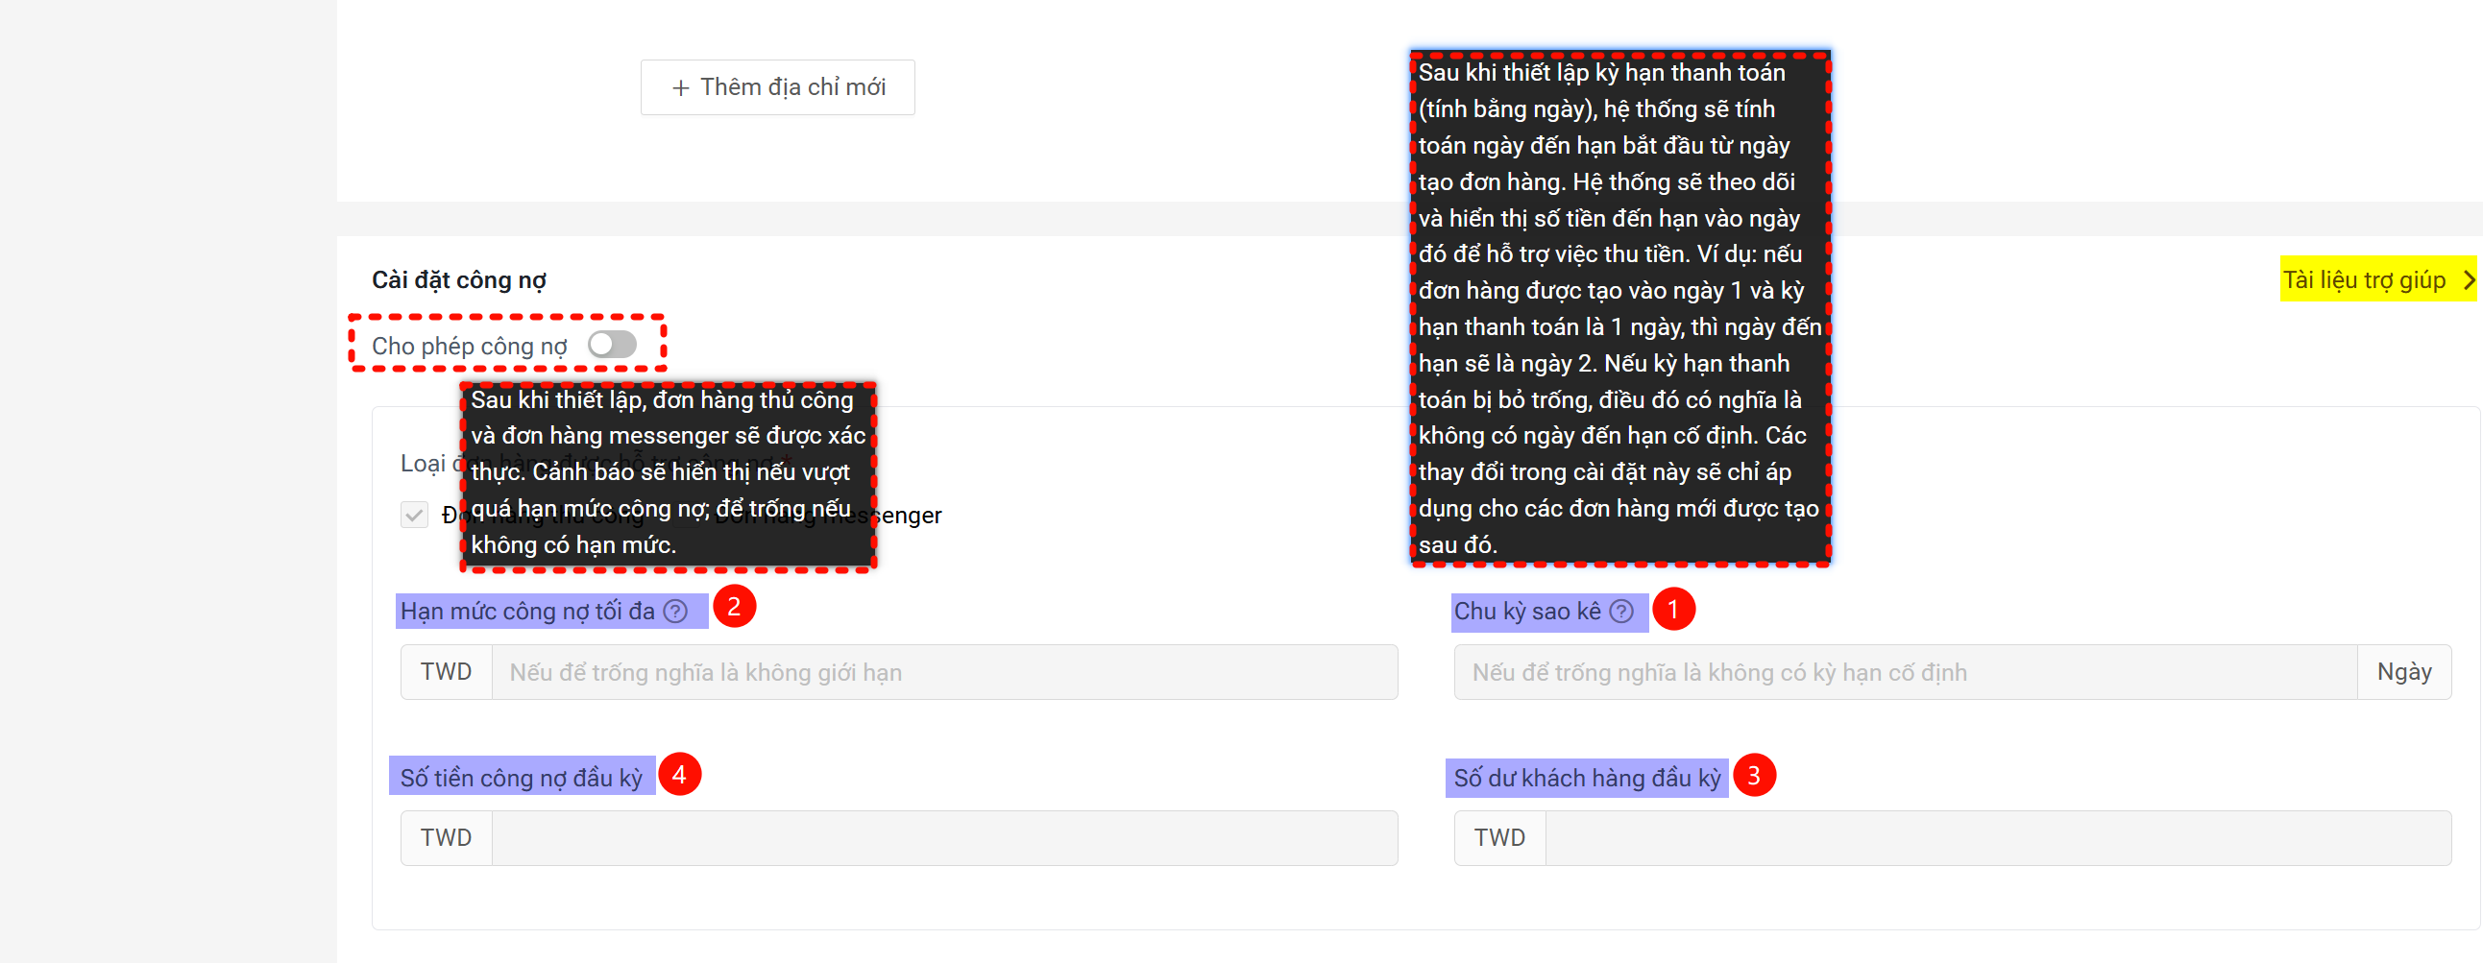This screenshot has width=2483, height=963.
Task: Tick the Đơn hàng thủ công checkbox
Action: pyautogui.click(x=415, y=516)
